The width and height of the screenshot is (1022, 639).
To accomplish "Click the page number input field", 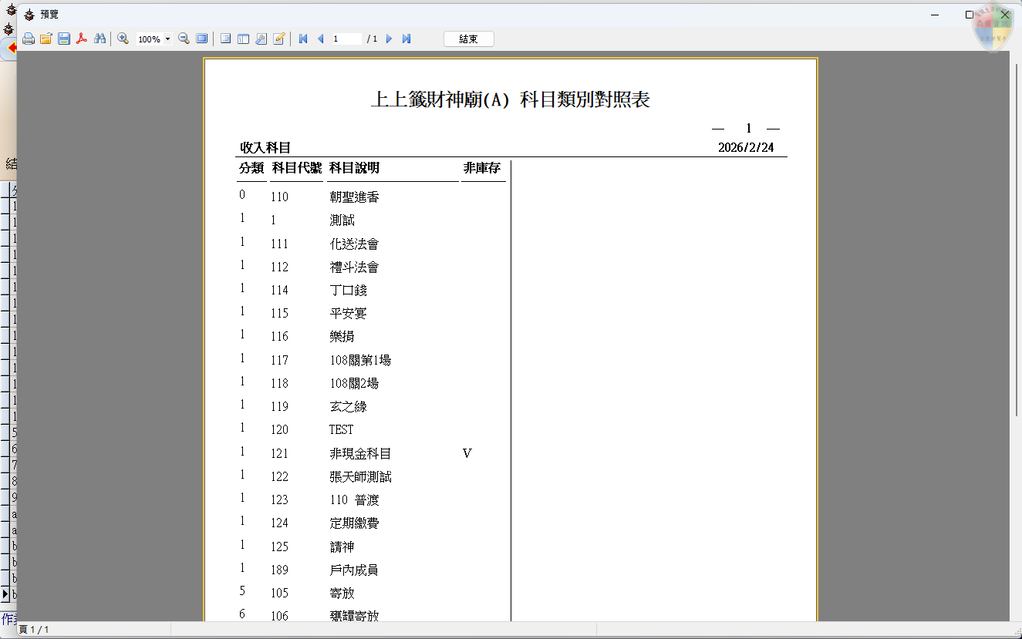I will 349,38.
